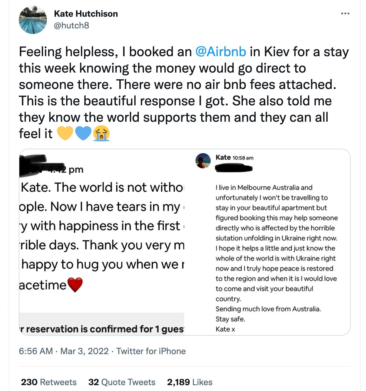
Task: Click the @hutch8 handle
Action: [72, 25]
